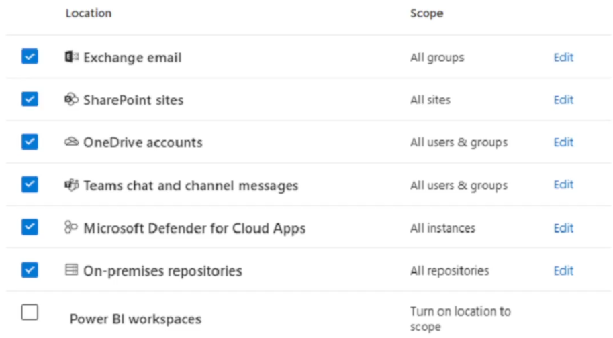Untick Microsoft Defender for Cloud Apps checkbox
The image size is (613, 338).
pyautogui.click(x=30, y=227)
